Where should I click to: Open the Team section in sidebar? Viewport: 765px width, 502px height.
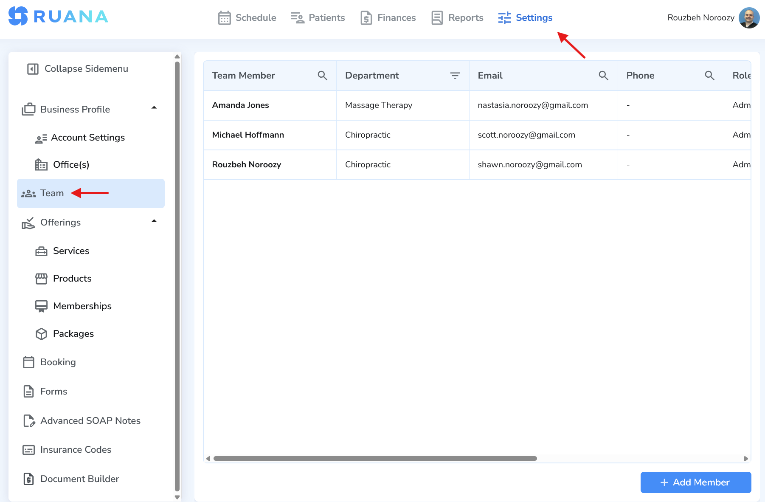[x=51, y=193]
